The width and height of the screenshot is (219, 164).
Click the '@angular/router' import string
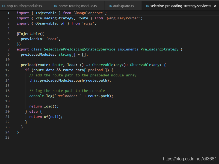[123, 18]
